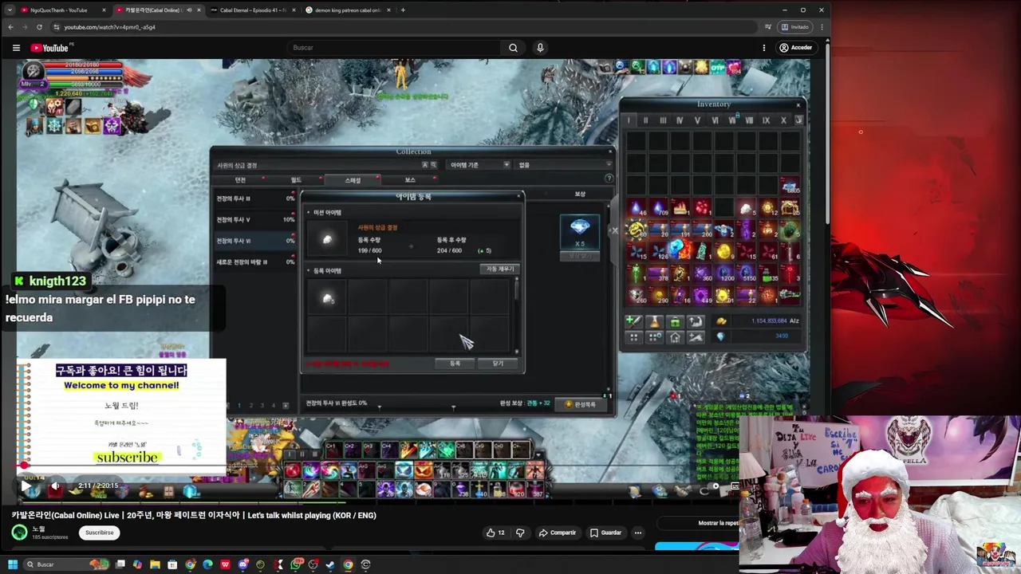1021x574 pixels.
Task: Select Inventory tab X
Action: click(x=783, y=120)
